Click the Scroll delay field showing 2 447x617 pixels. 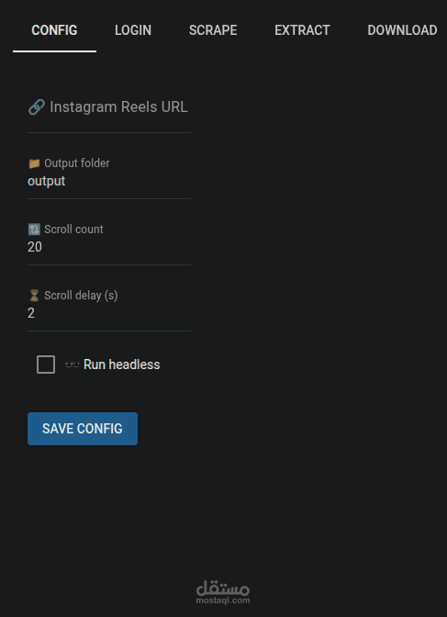pyautogui.click(x=109, y=309)
